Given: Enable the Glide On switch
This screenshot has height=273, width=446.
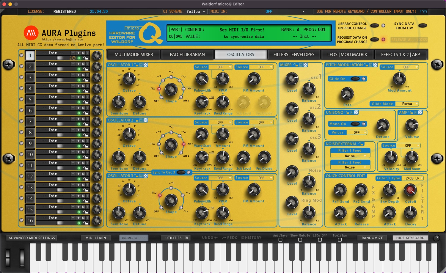Looking at the screenshot, I should click(355, 79).
